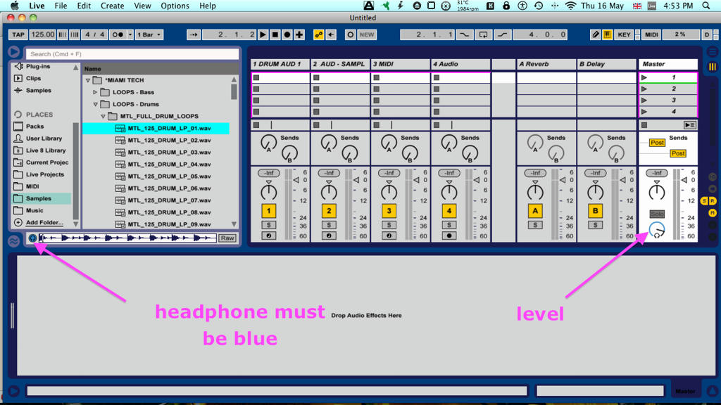Open the Plug-ins browser category
The image size is (721, 405).
pos(32,67)
